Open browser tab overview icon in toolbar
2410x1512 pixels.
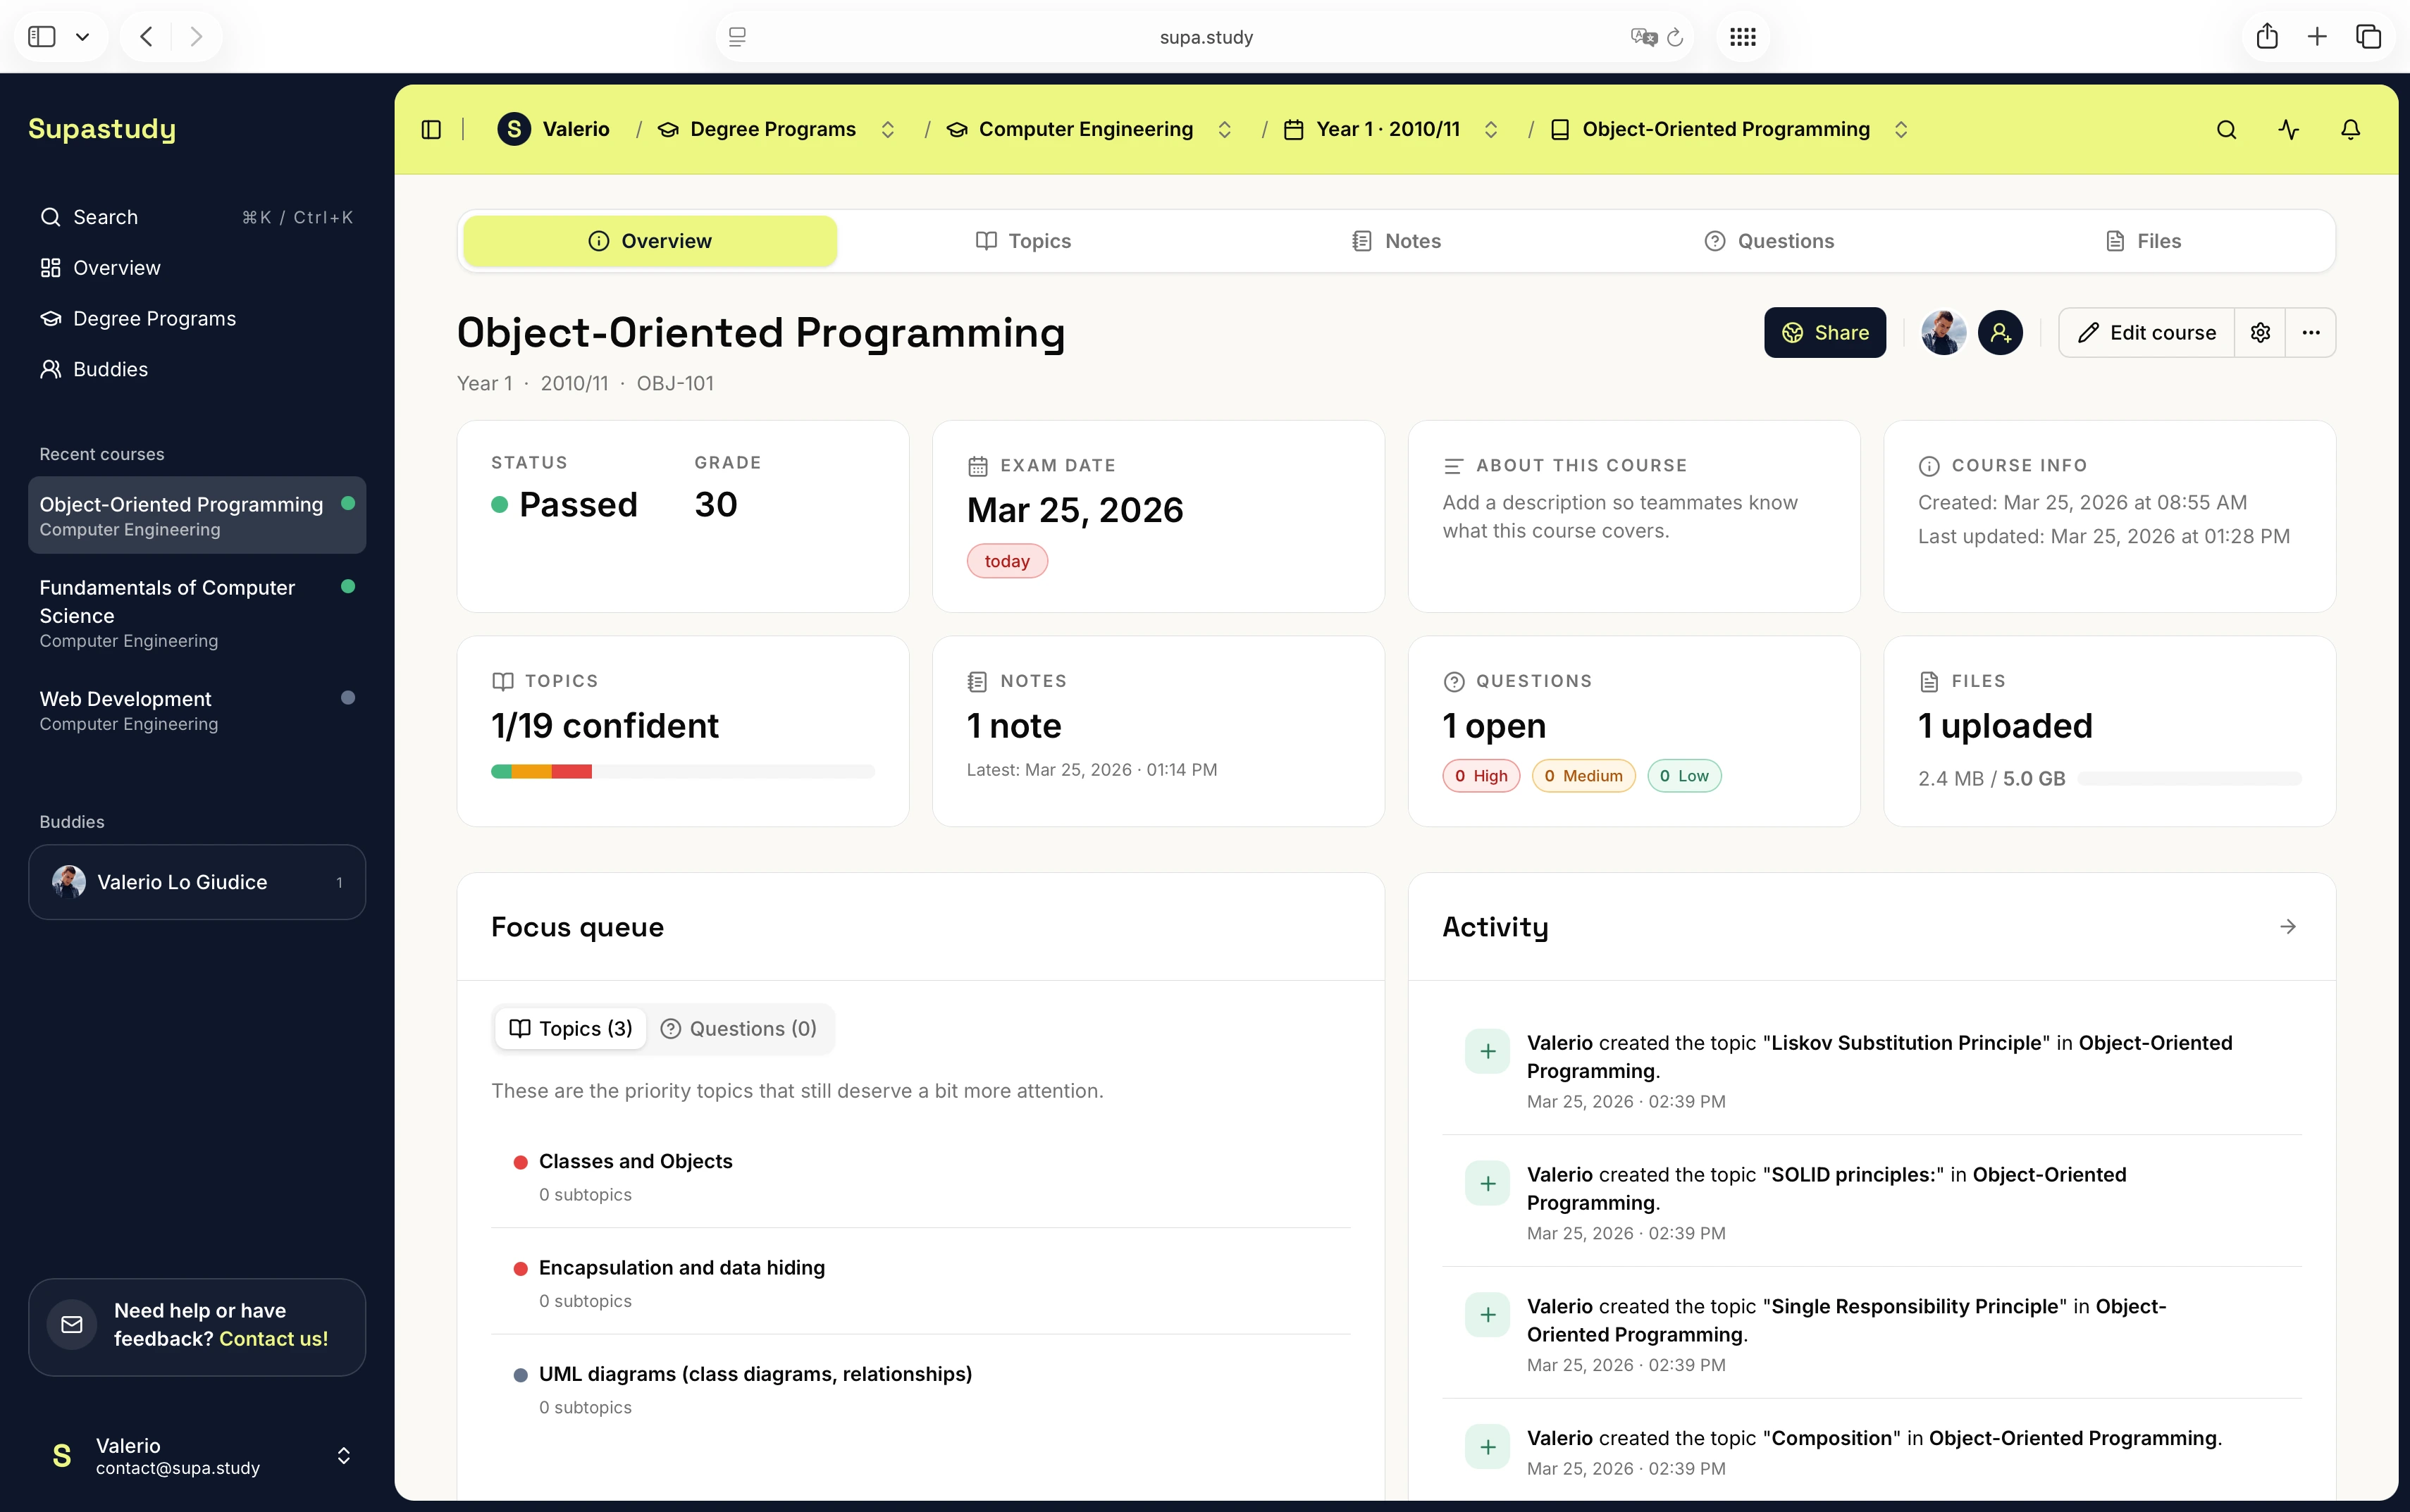click(x=2368, y=36)
